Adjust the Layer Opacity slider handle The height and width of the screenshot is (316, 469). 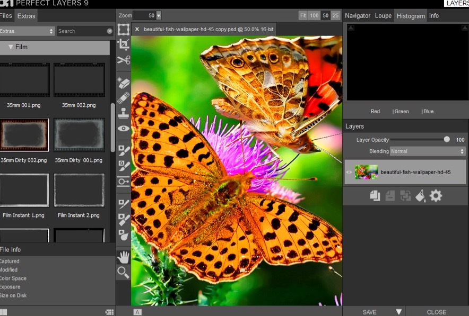[447, 140]
